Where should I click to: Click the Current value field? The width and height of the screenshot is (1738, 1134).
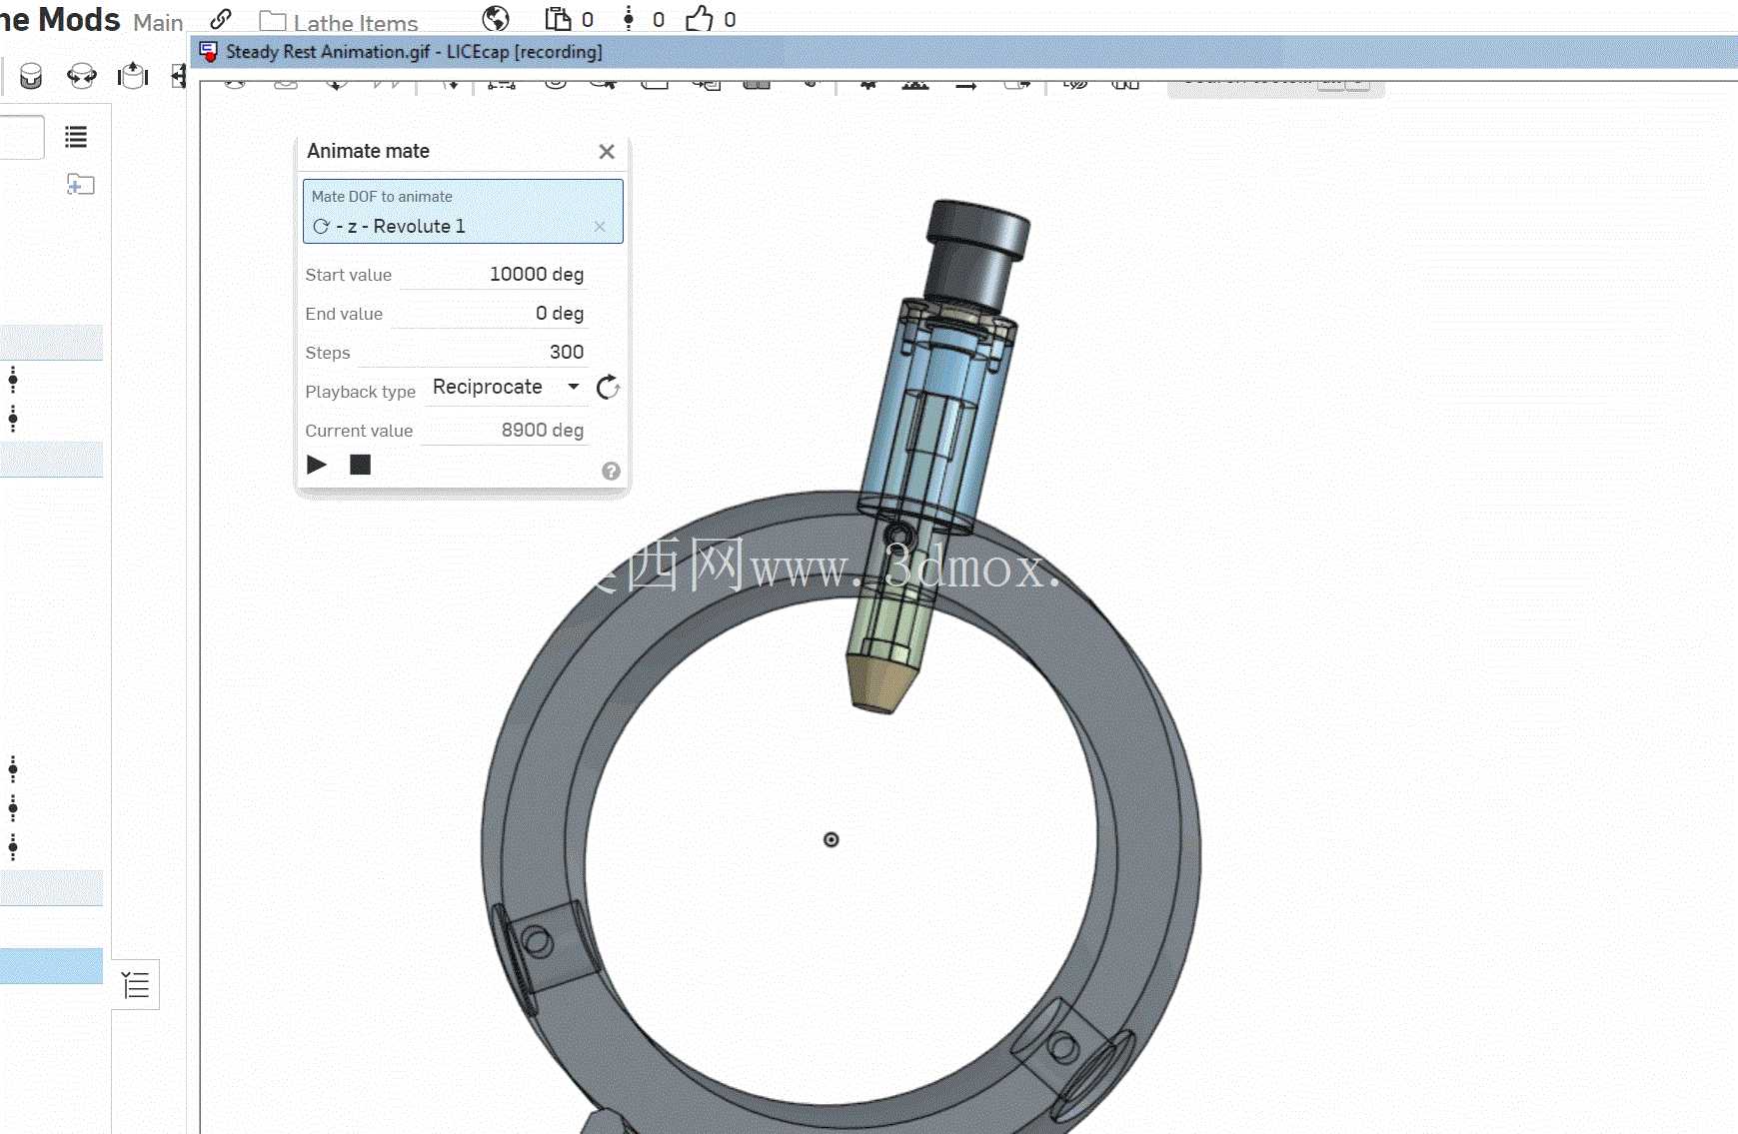pyautogui.click(x=505, y=431)
